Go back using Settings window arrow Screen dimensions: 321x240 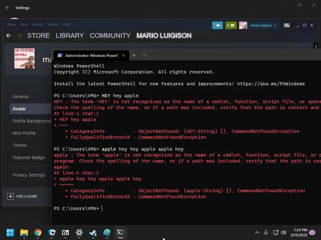8,7
